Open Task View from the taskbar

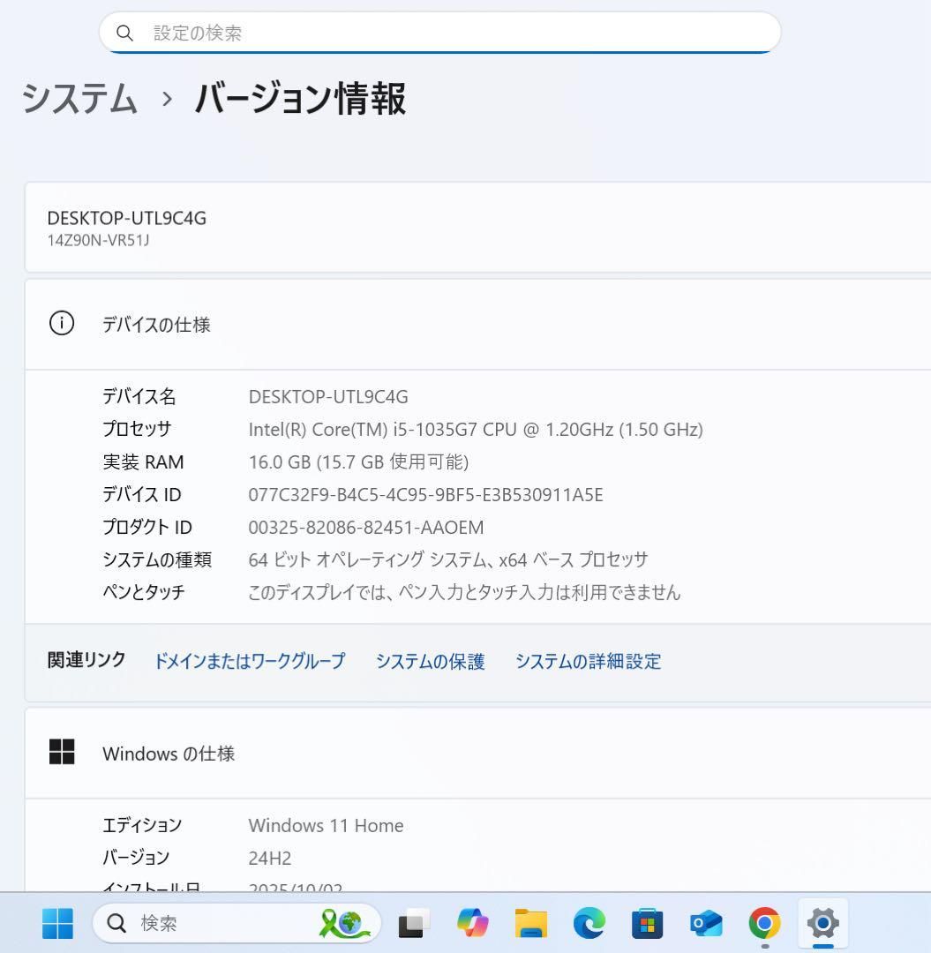(x=411, y=924)
